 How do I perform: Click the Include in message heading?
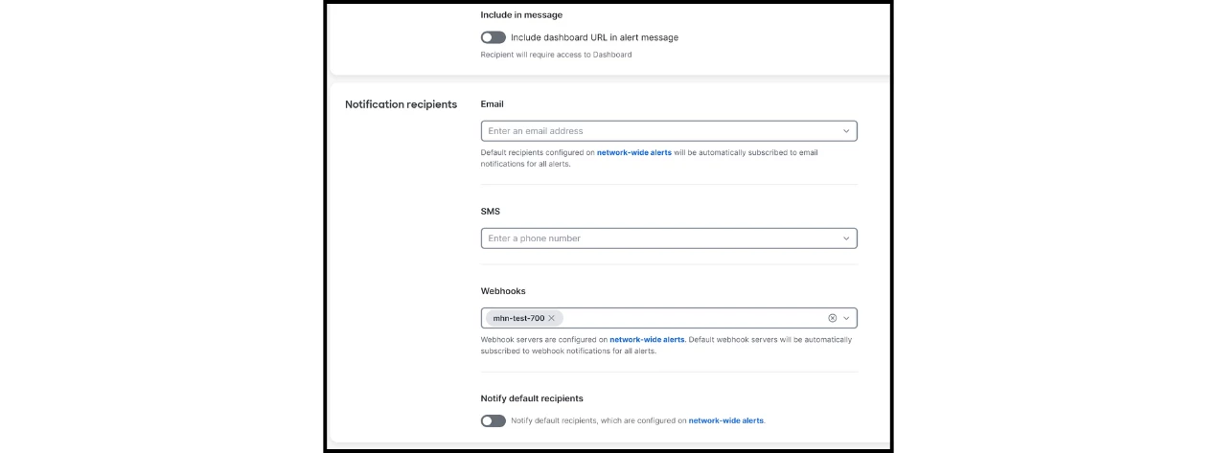[521, 15]
